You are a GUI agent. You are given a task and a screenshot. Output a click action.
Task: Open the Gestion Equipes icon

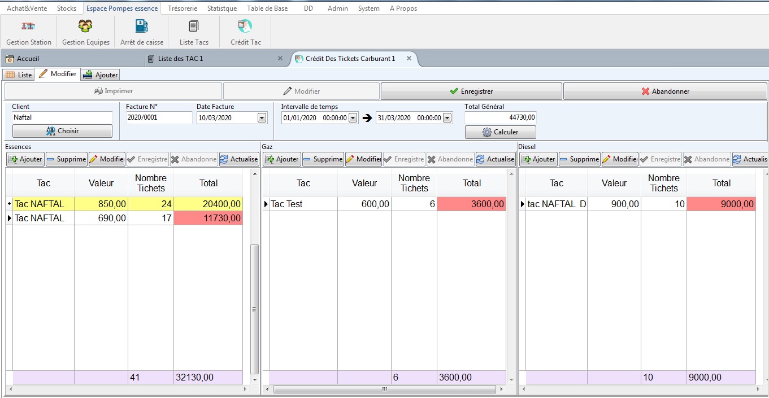click(x=85, y=32)
